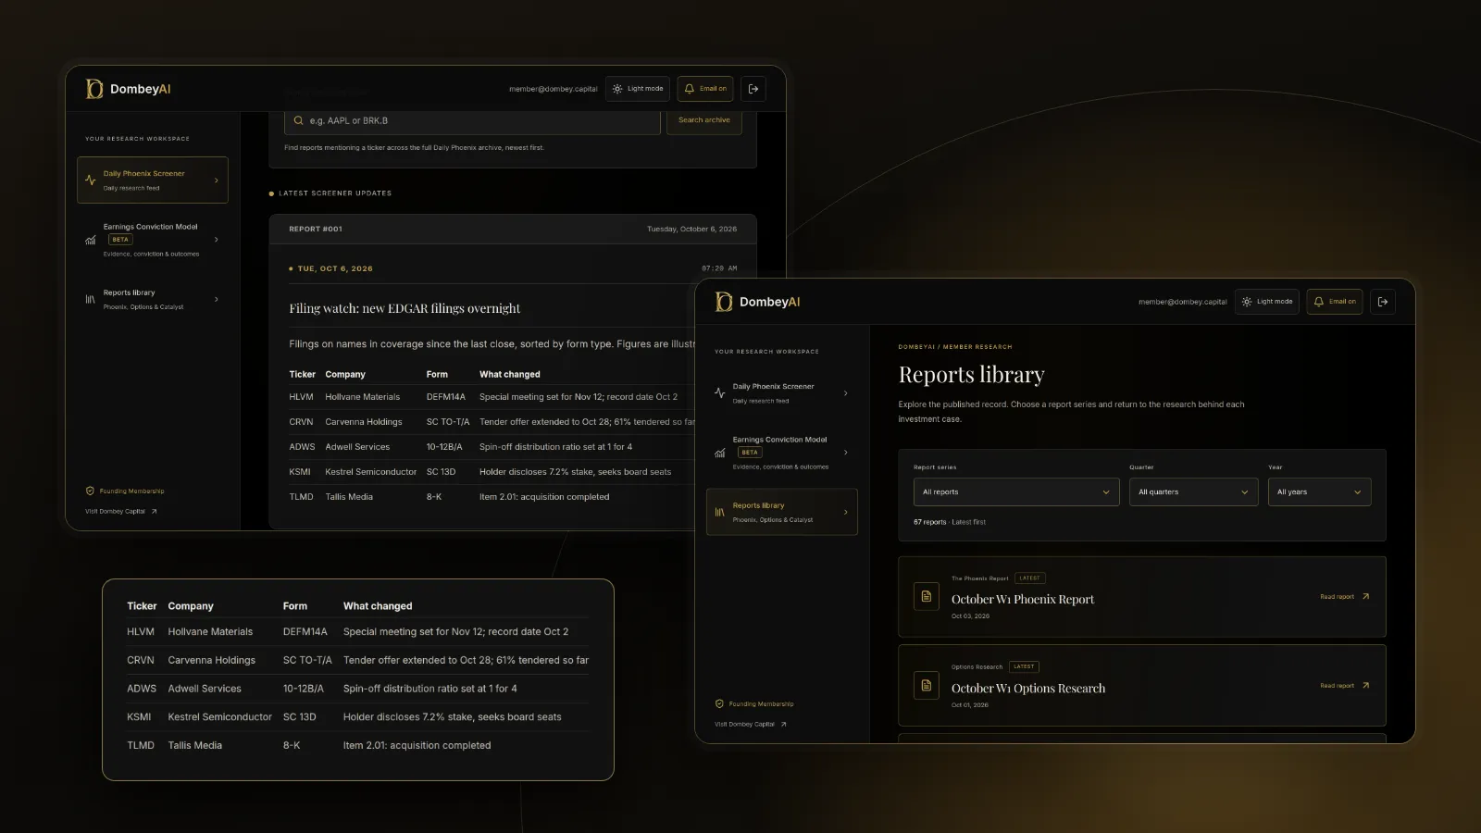
Task: Open the All reports series dropdown
Action: 1016,492
